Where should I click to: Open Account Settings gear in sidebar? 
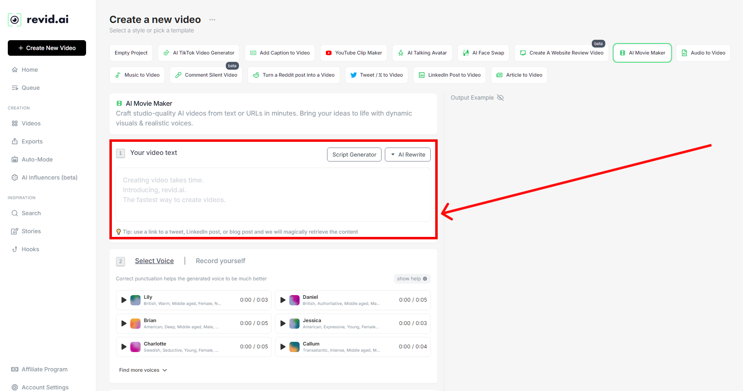coord(15,387)
